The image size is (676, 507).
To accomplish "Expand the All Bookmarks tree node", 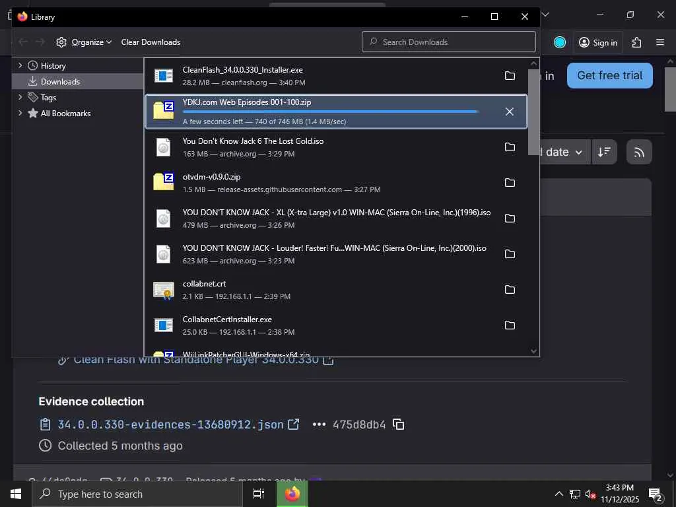I will (x=20, y=113).
